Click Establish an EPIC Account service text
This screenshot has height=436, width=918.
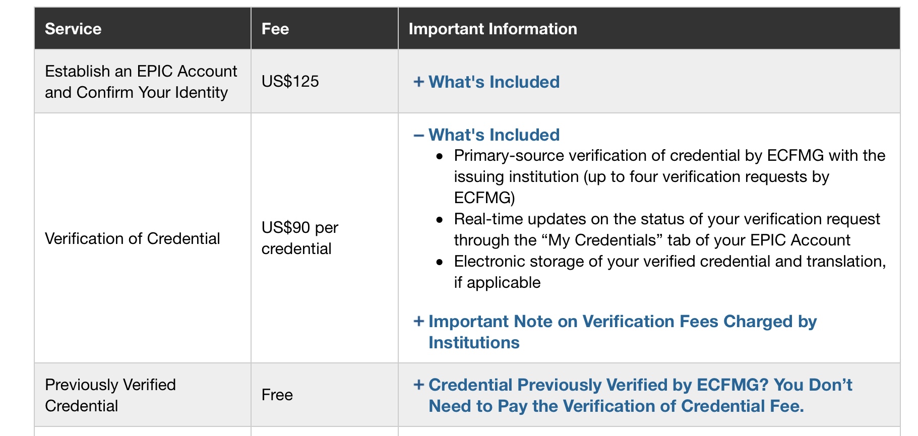coord(141,82)
